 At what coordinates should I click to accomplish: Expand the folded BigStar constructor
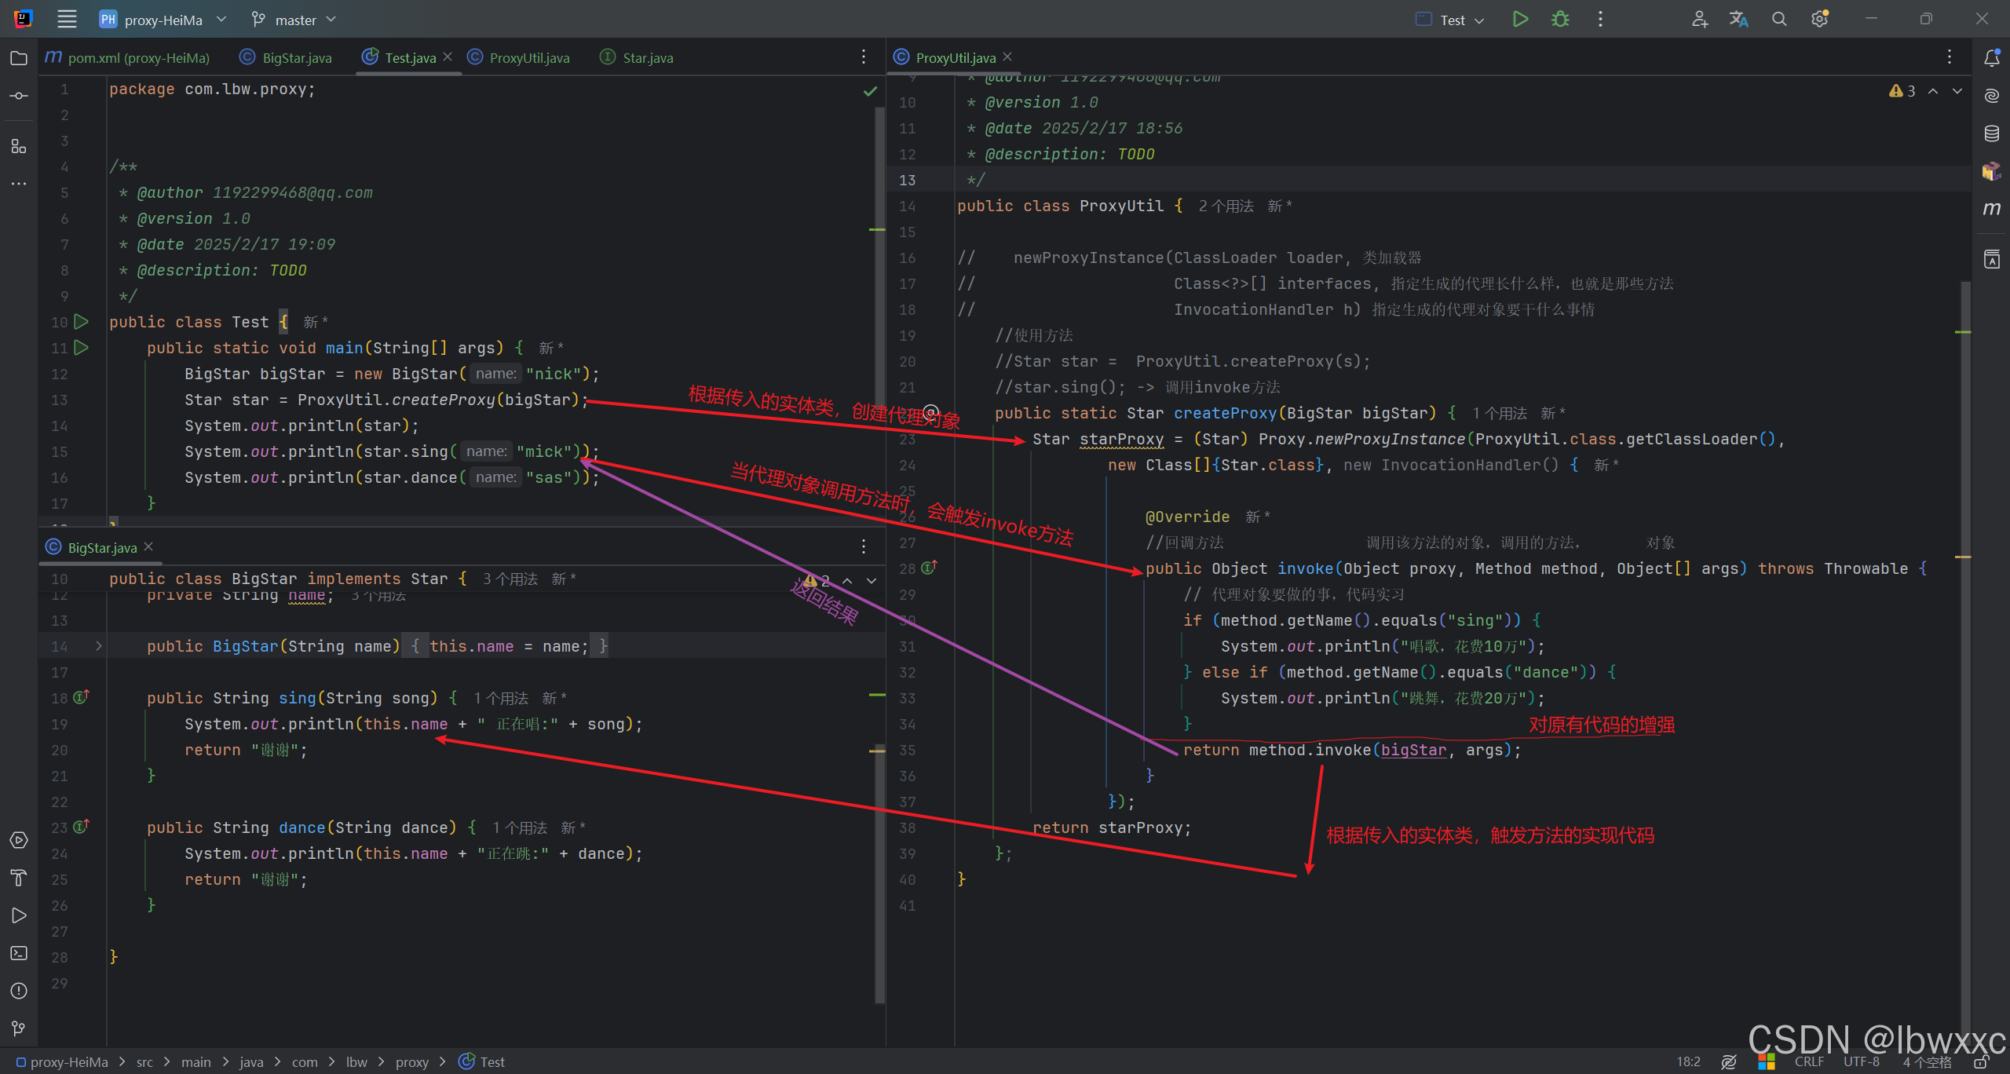click(x=98, y=646)
